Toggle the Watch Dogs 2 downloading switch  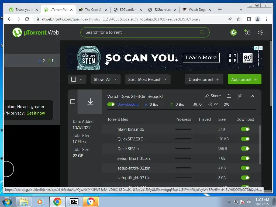tap(111, 104)
